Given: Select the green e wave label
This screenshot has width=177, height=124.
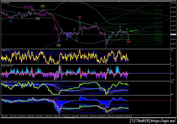Looking at the screenshot, I should pyautogui.click(x=129, y=39).
